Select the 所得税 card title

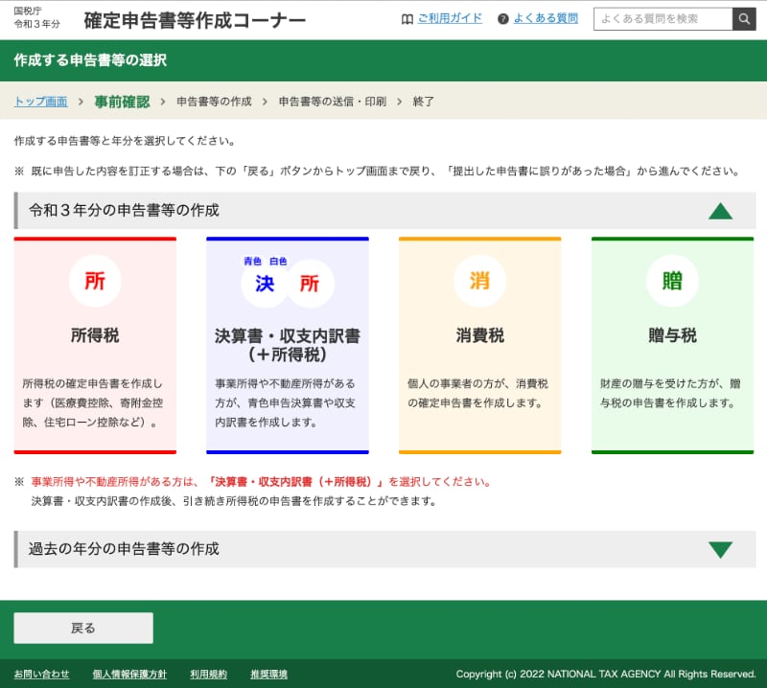[95, 336]
